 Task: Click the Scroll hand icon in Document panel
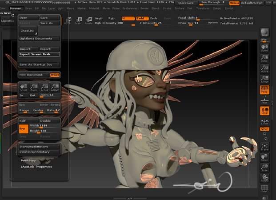point(24,88)
